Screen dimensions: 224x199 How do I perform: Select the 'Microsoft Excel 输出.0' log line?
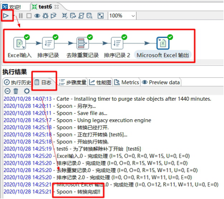(111, 185)
